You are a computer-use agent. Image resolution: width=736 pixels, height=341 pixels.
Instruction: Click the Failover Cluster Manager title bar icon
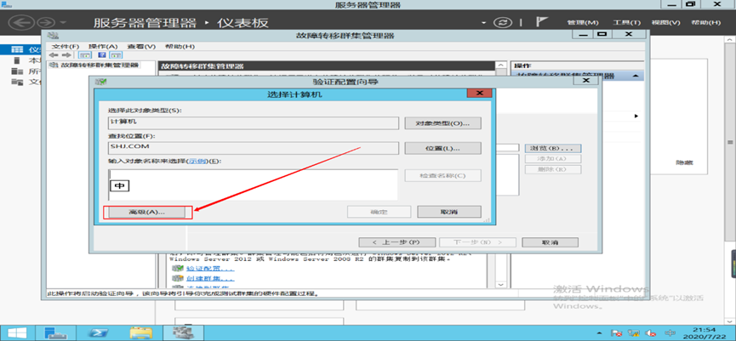[x=53, y=35]
